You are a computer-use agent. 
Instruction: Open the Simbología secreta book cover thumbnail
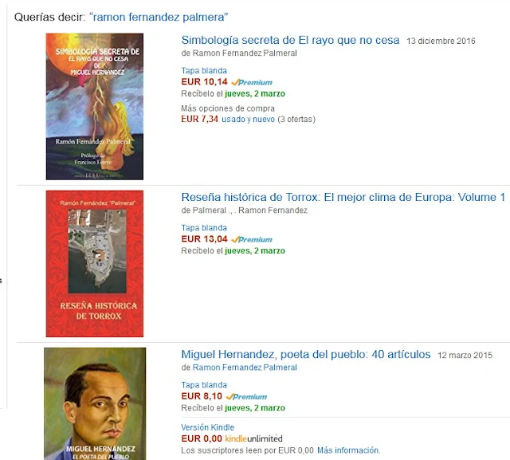95,106
